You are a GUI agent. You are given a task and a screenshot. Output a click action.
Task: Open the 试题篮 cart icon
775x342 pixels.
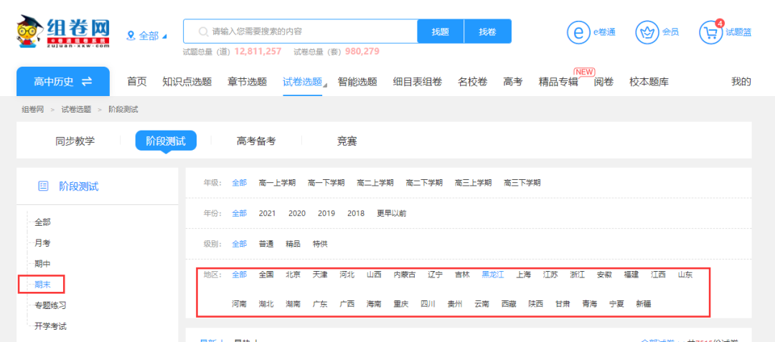(710, 32)
